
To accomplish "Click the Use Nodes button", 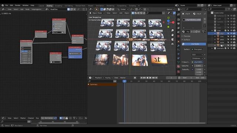I will (x=194, y=44).
